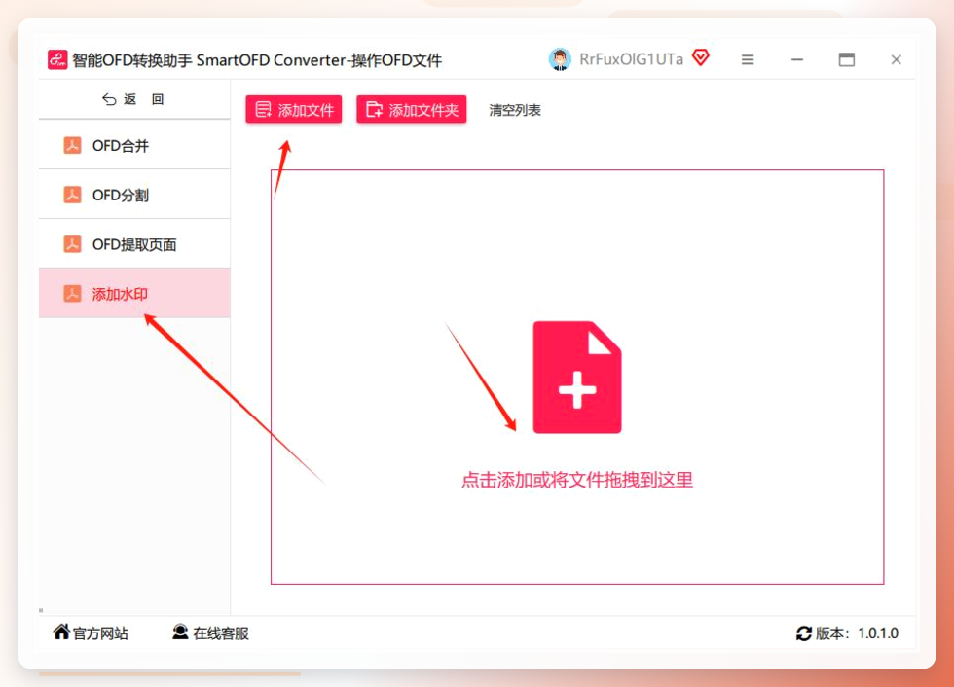
Task: Click the 添加文件 button
Action: (294, 109)
